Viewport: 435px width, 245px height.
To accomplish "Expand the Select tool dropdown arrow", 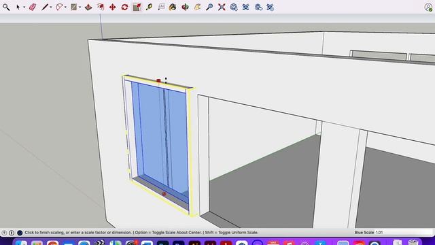I will click(x=24, y=7).
